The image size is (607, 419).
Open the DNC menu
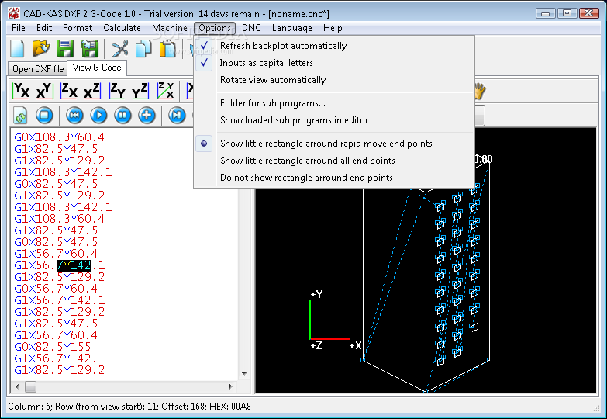pos(251,28)
